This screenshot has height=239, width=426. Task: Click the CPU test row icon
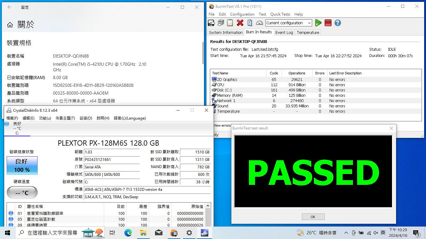(214, 85)
